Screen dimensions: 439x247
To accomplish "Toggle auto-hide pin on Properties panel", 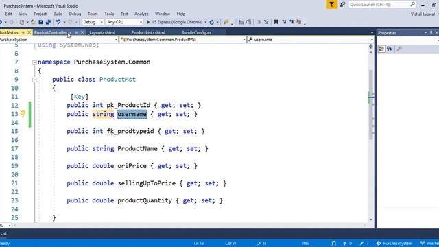I will click(x=431, y=33).
